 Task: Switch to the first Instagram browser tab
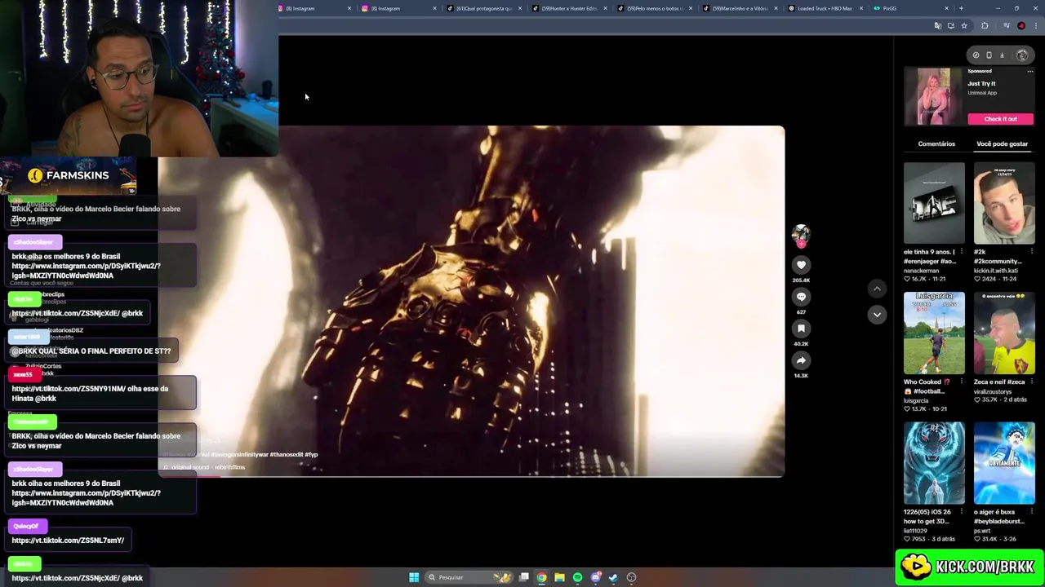(314, 8)
